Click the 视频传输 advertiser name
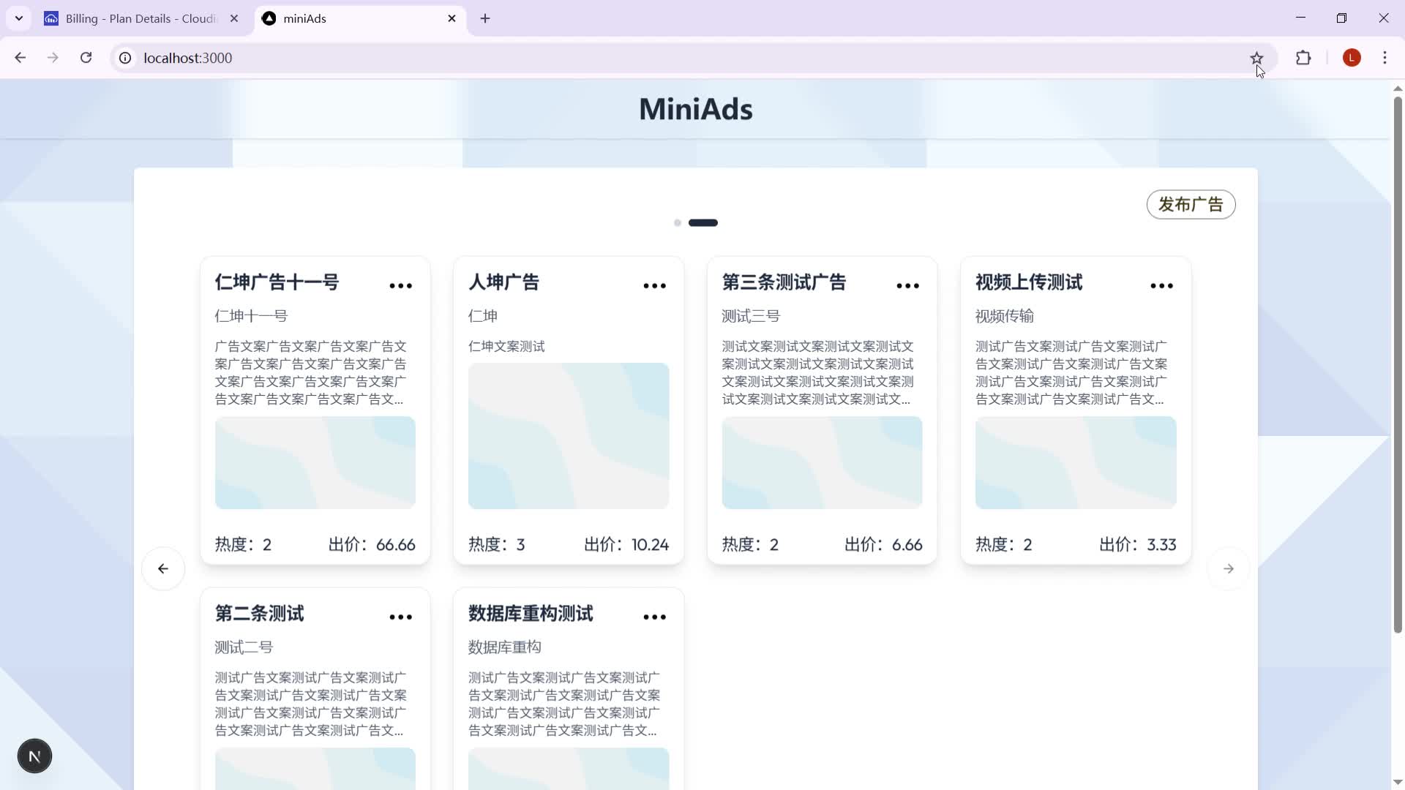The width and height of the screenshot is (1405, 790). (1005, 316)
